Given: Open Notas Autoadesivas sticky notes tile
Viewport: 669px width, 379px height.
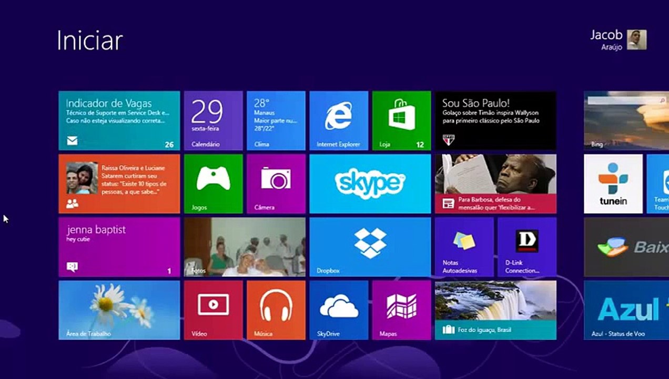Looking at the screenshot, I should [464, 247].
